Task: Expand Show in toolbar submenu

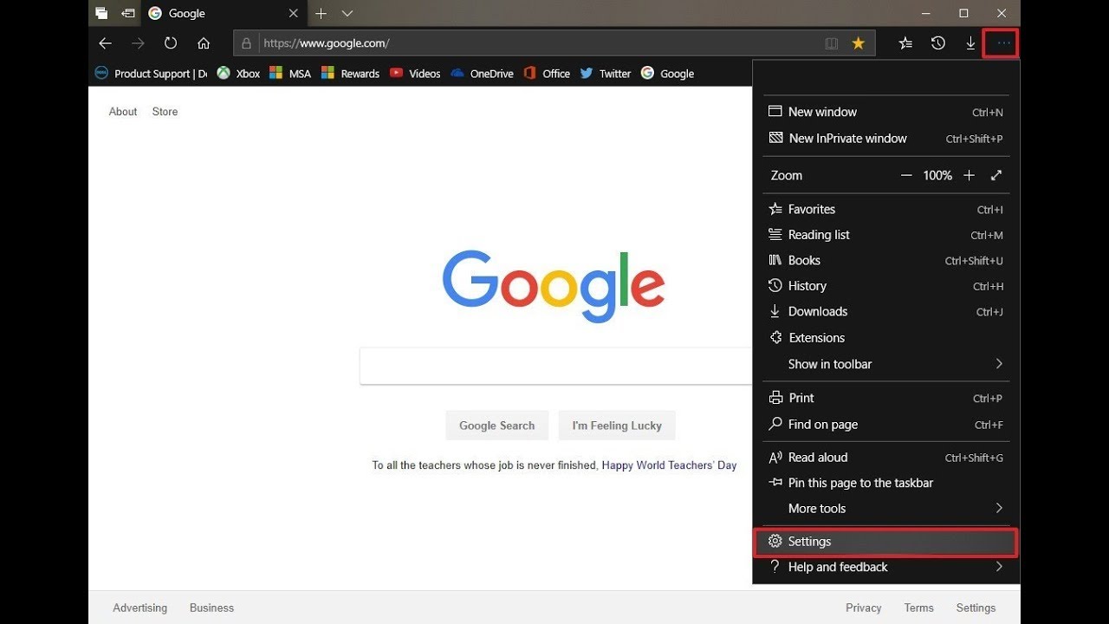Action: (886, 364)
